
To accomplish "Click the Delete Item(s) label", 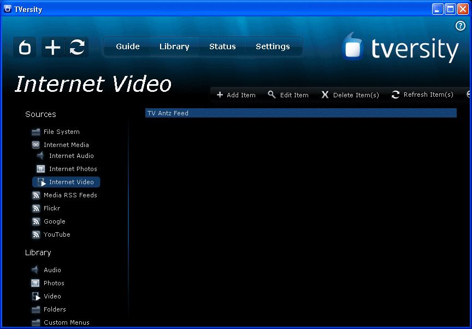I will click(x=356, y=95).
